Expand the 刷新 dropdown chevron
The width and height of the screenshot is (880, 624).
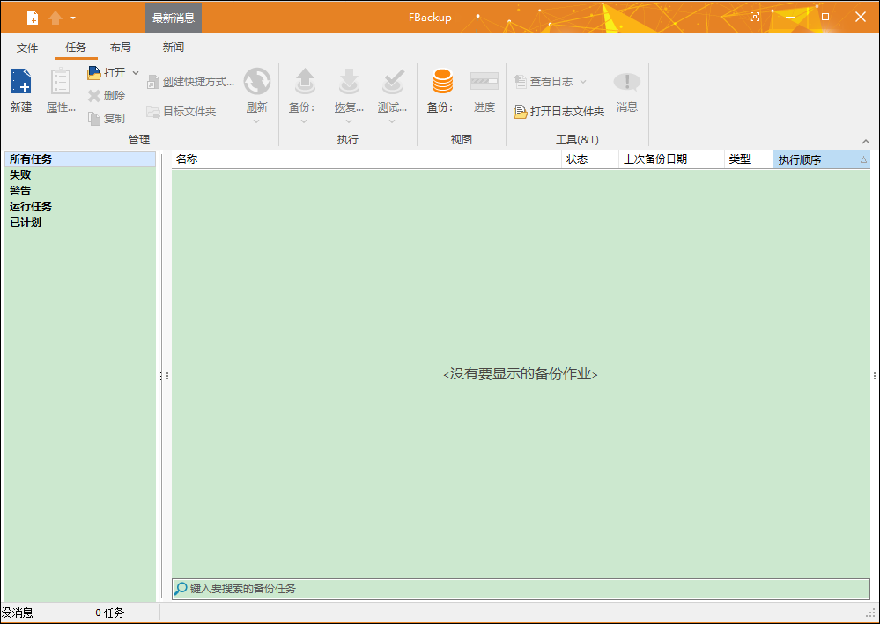[256, 121]
